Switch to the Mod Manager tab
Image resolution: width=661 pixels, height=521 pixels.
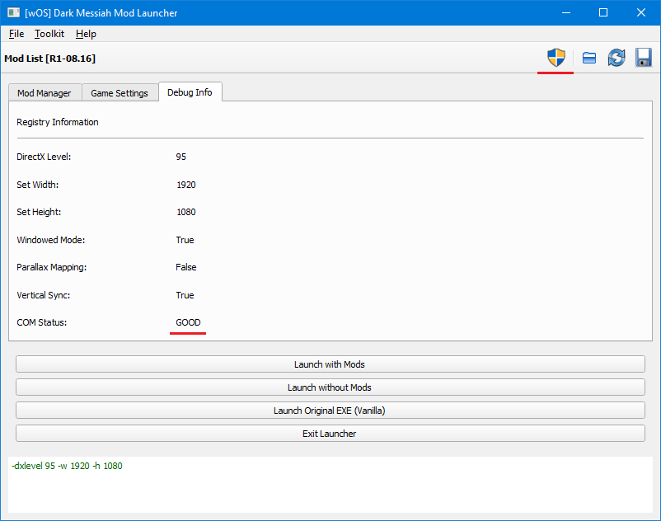[x=45, y=92]
